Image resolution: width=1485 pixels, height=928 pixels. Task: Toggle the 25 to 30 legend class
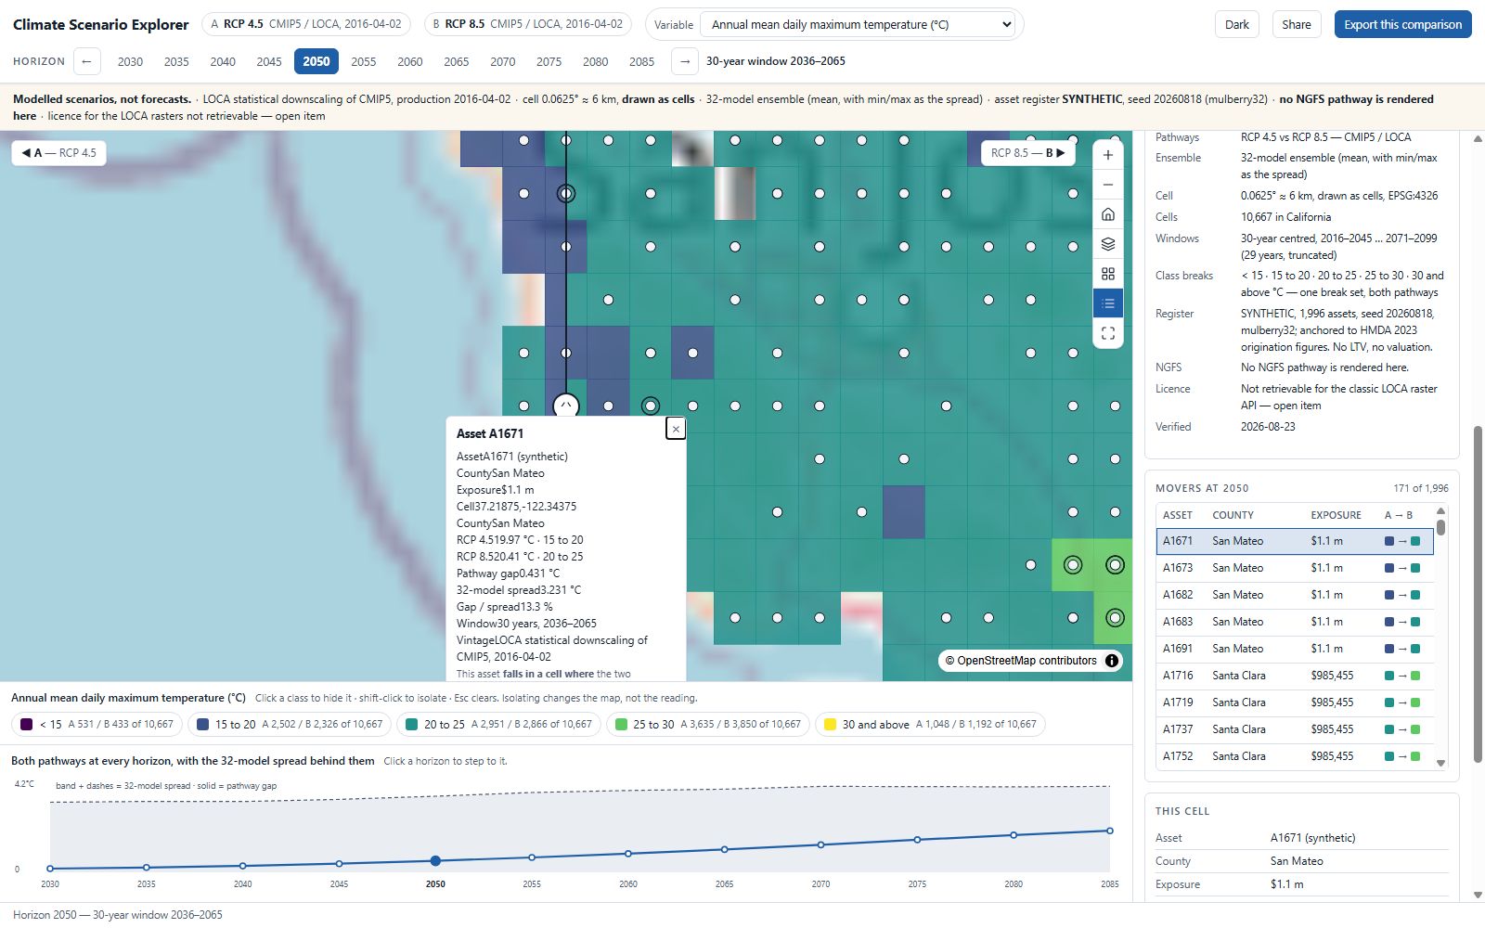[x=708, y=725]
